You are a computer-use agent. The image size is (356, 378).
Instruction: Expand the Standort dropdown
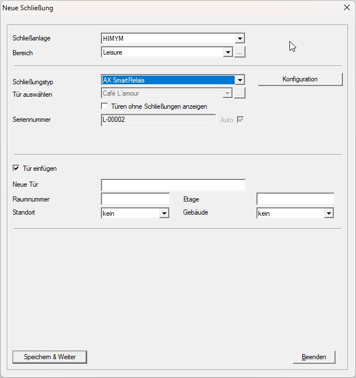pos(164,213)
